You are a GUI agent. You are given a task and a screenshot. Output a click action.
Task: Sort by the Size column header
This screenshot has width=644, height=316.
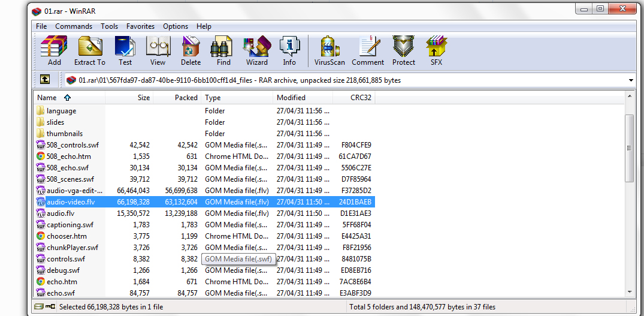point(129,97)
